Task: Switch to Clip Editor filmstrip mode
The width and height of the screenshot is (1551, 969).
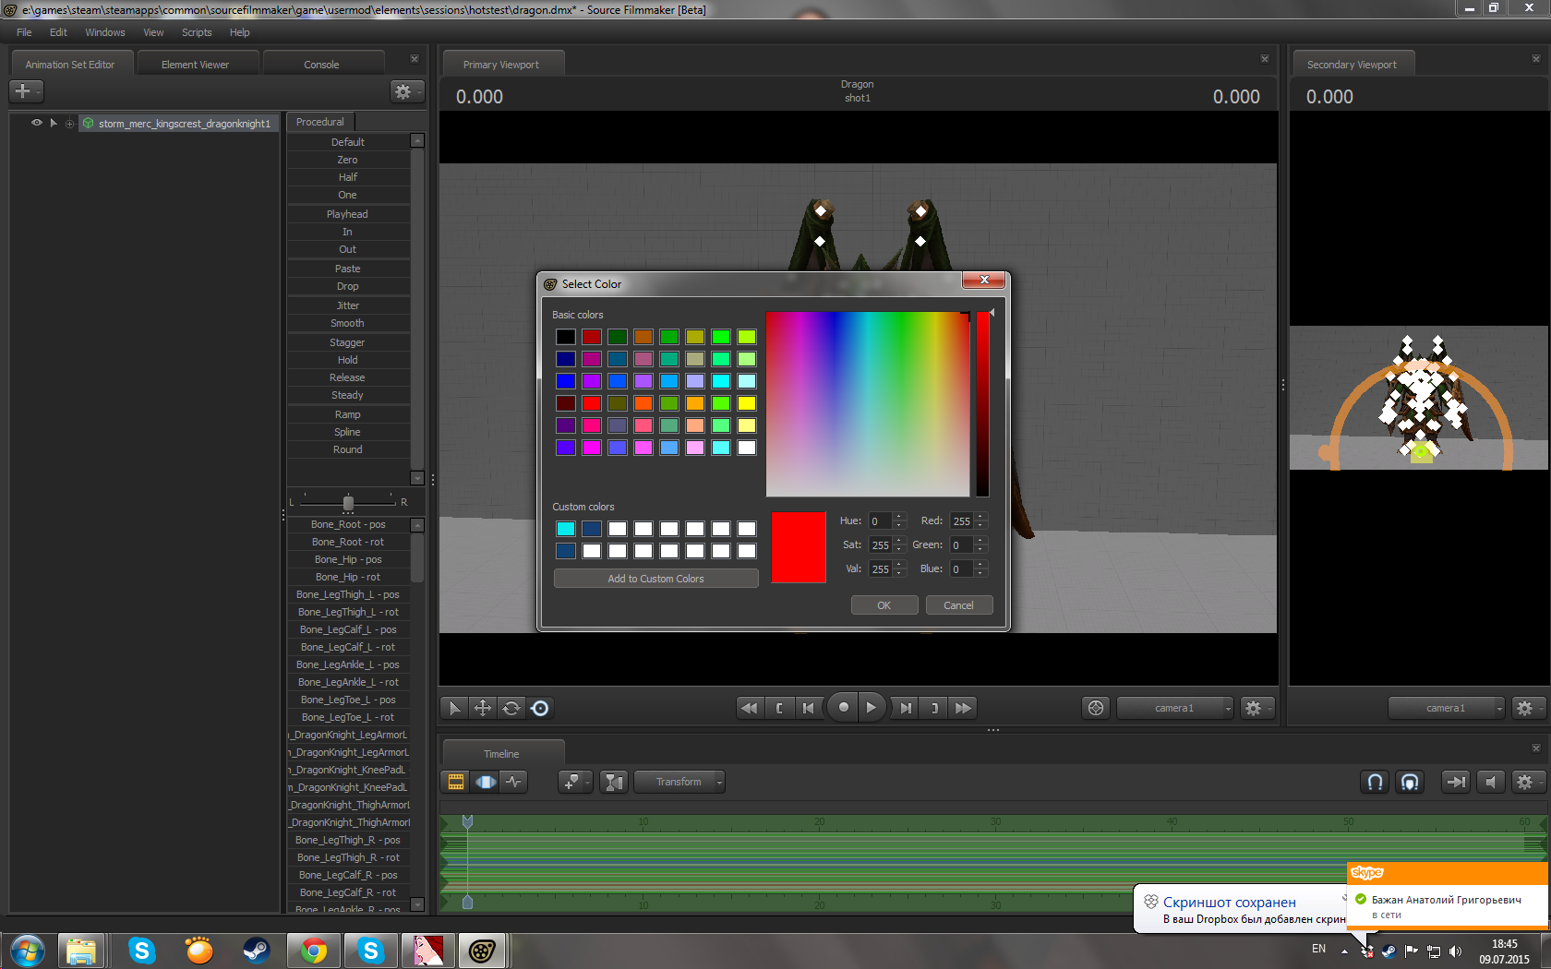Action: [x=456, y=782]
